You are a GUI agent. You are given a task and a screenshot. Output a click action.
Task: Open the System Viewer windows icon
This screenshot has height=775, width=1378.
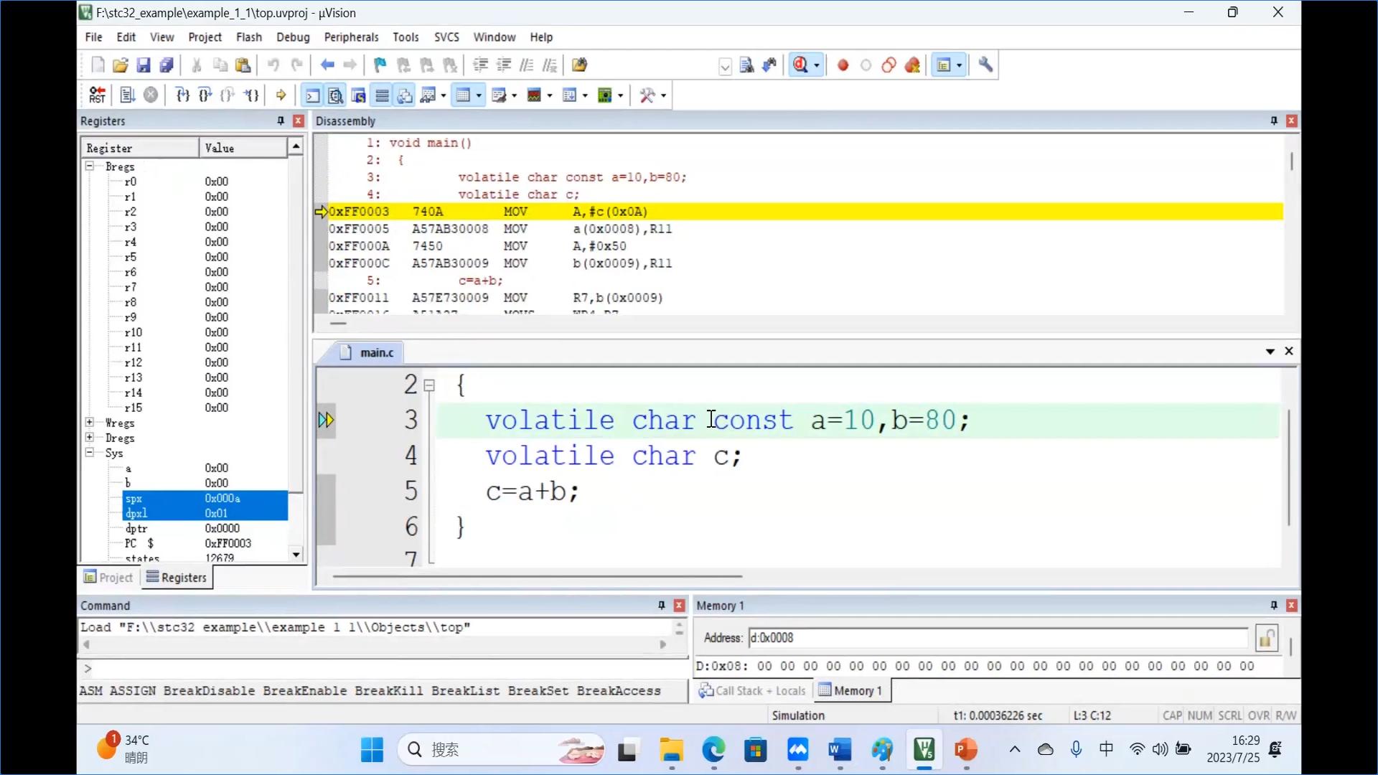(605, 95)
